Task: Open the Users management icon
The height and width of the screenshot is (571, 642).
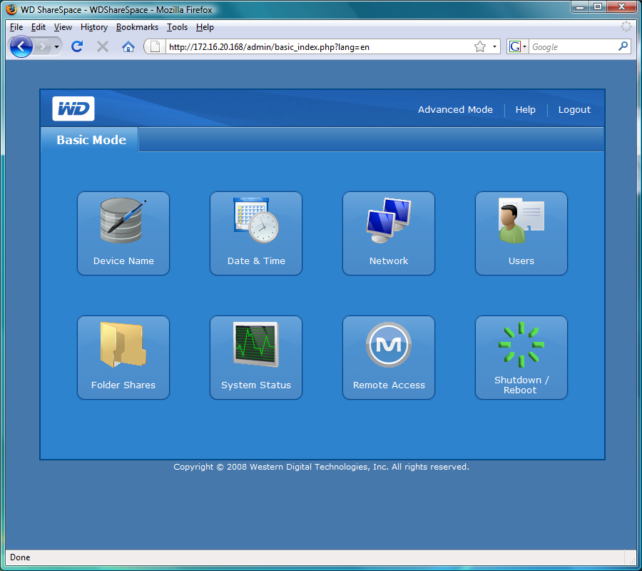Action: tap(521, 233)
